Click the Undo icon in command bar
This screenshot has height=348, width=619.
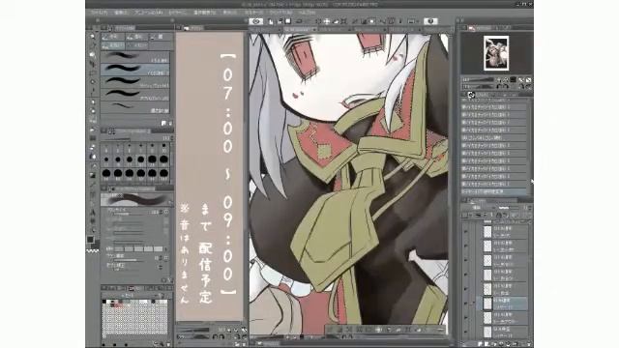(299, 21)
